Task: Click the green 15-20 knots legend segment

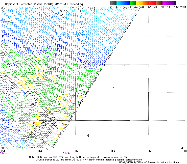Action: click(x=133, y=3)
